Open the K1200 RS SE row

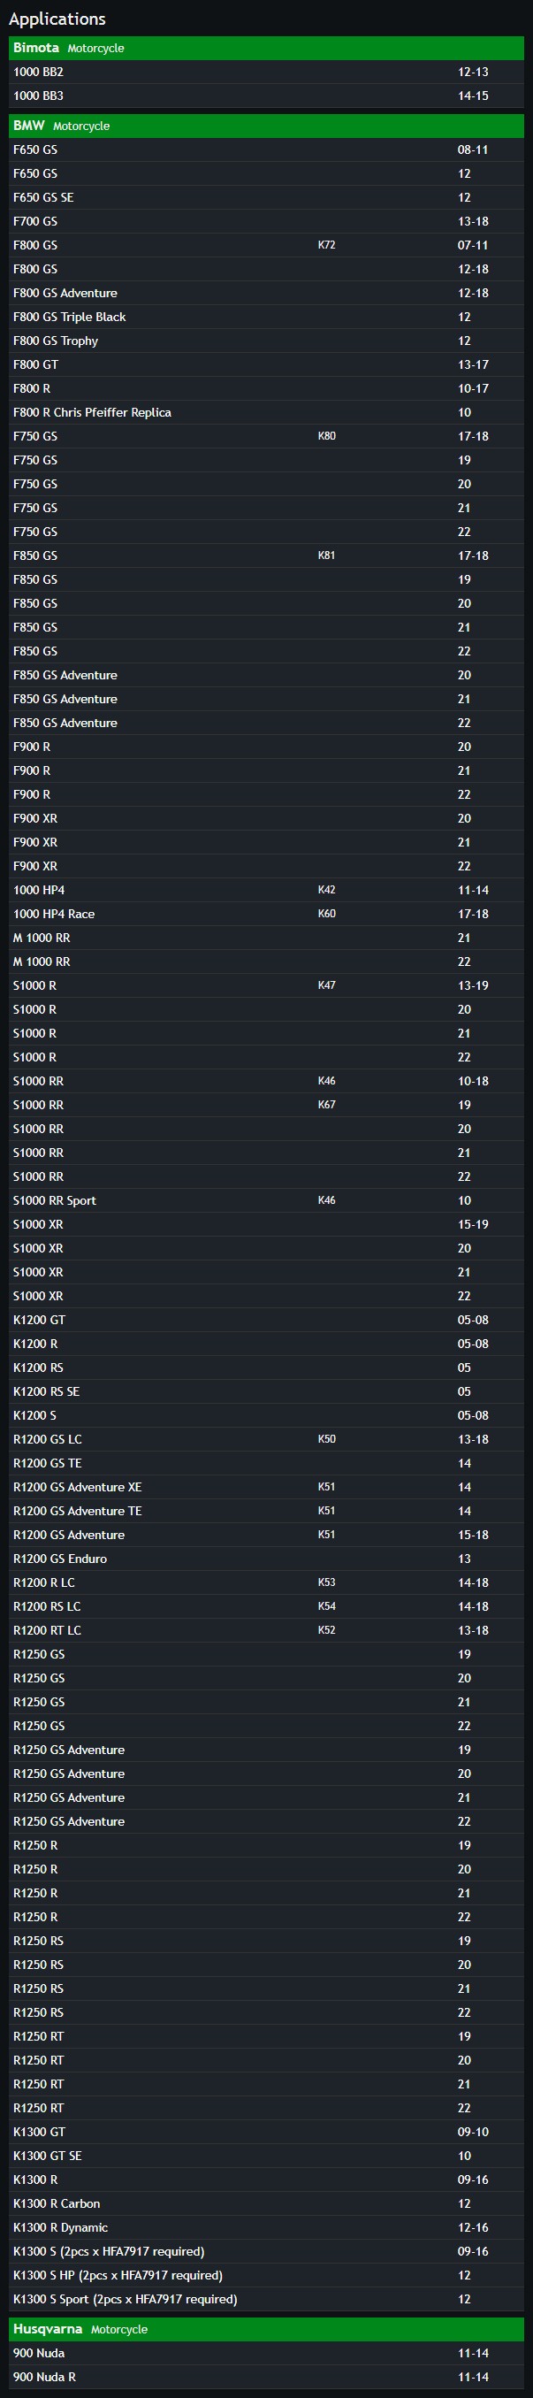(x=266, y=1391)
